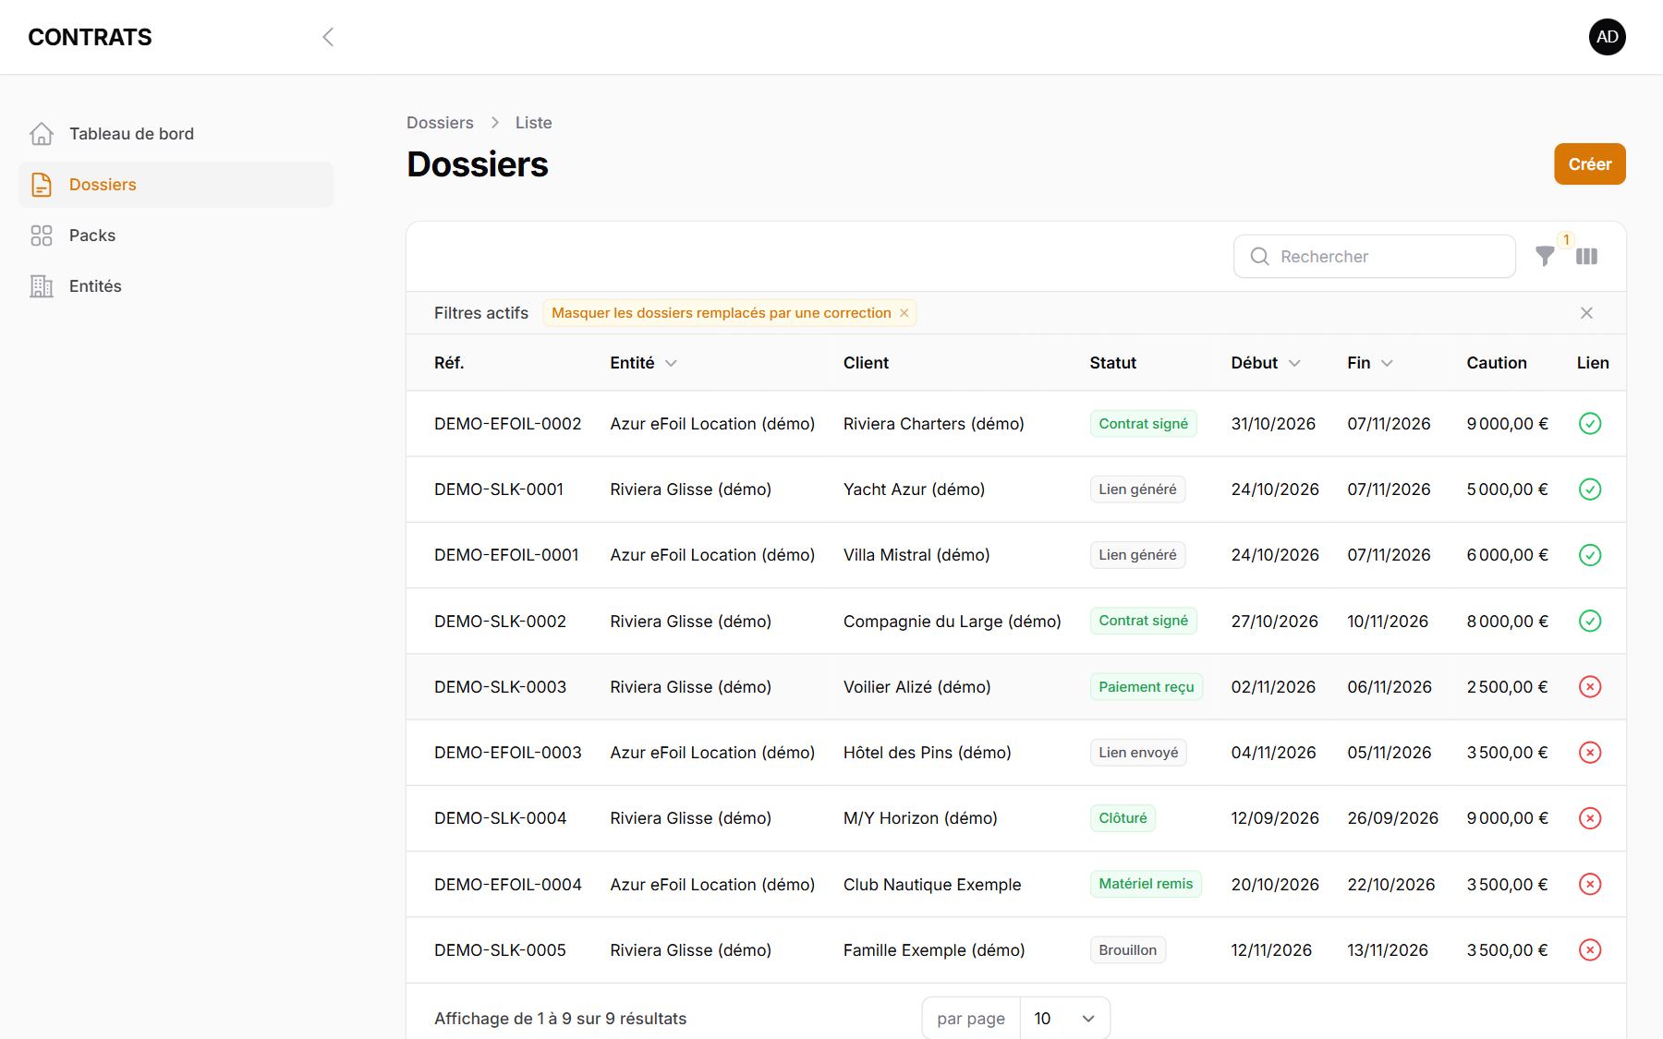The width and height of the screenshot is (1663, 1039).
Task: Click the AD user avatar
Action: pyautogui.click(x=1608, y=37)
